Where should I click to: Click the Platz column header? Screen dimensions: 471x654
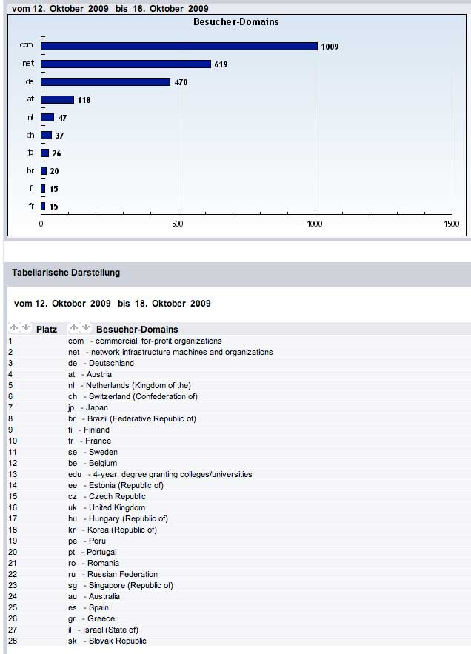[47, 329]
